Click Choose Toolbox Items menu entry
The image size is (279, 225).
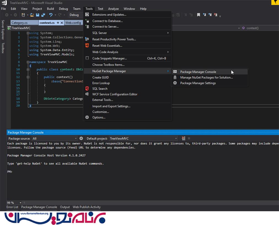127,65
